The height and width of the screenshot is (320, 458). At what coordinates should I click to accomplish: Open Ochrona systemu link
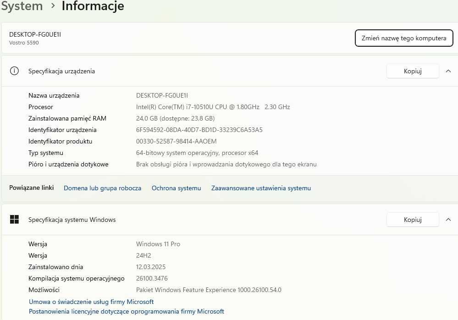click(176, 188)
